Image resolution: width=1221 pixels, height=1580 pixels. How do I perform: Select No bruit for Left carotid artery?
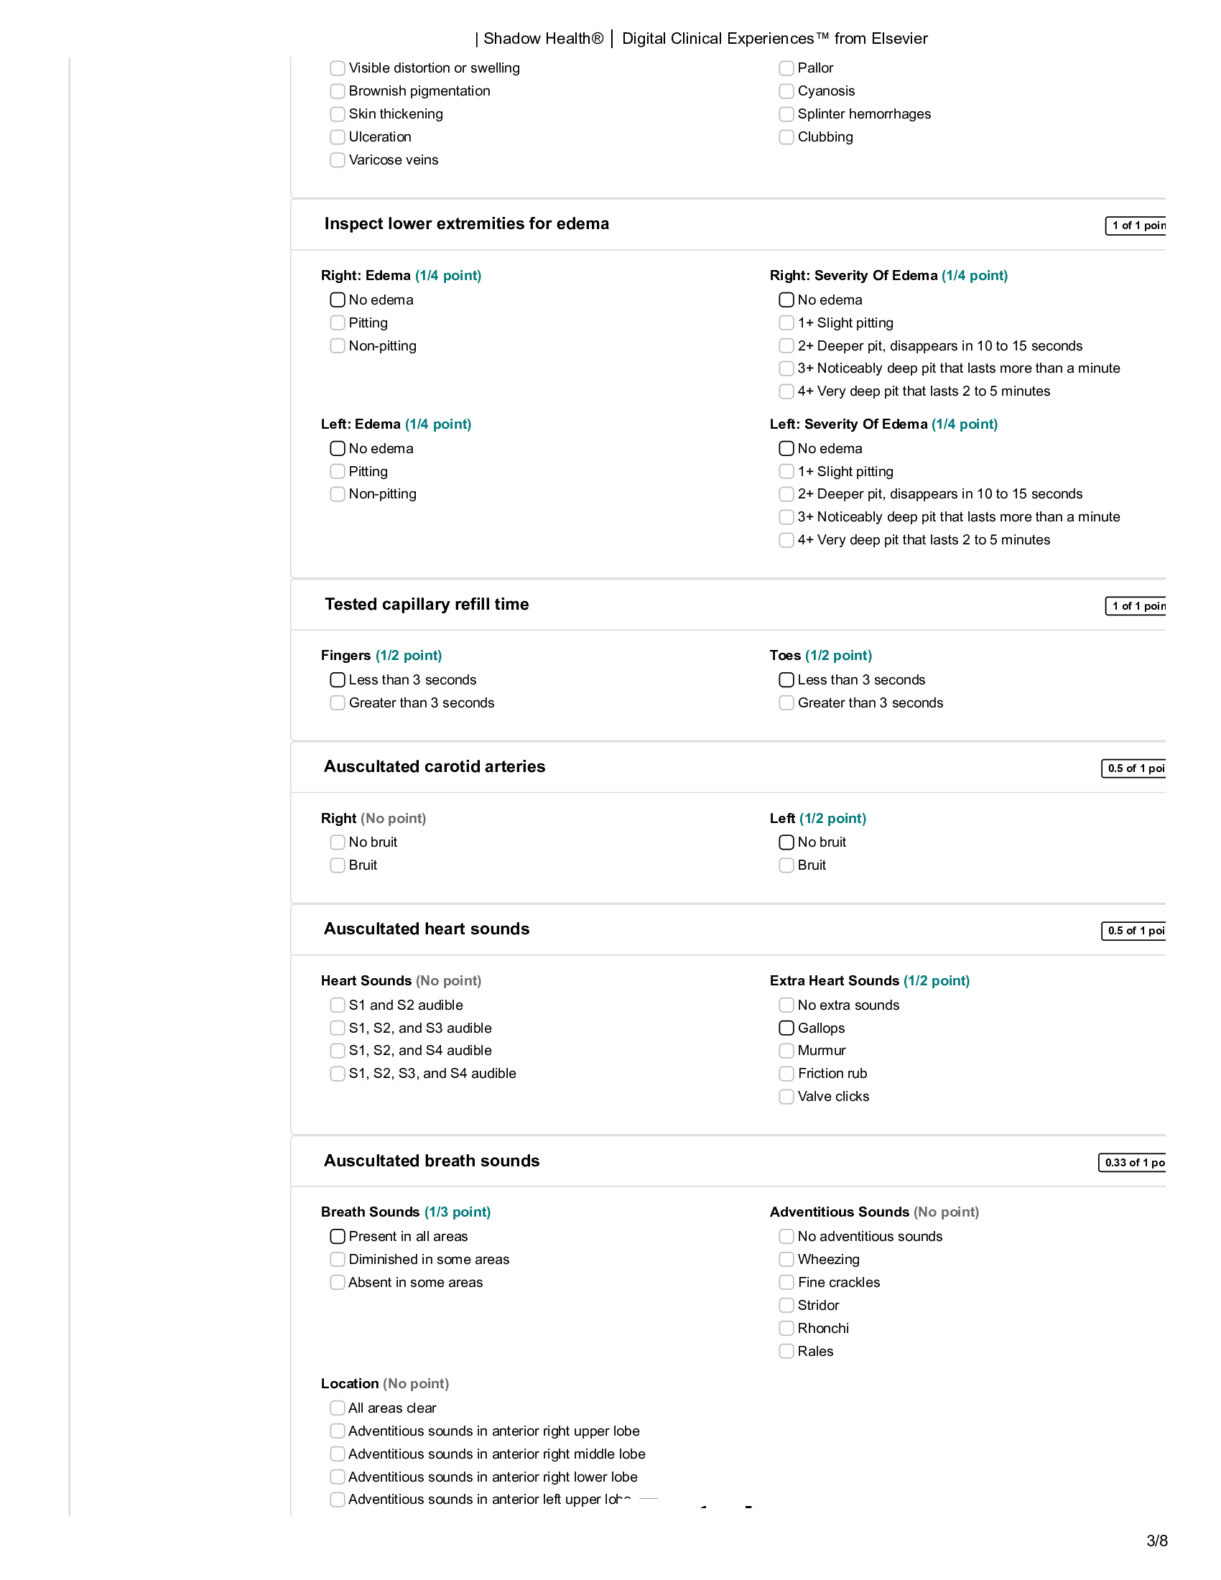[786, 842]
